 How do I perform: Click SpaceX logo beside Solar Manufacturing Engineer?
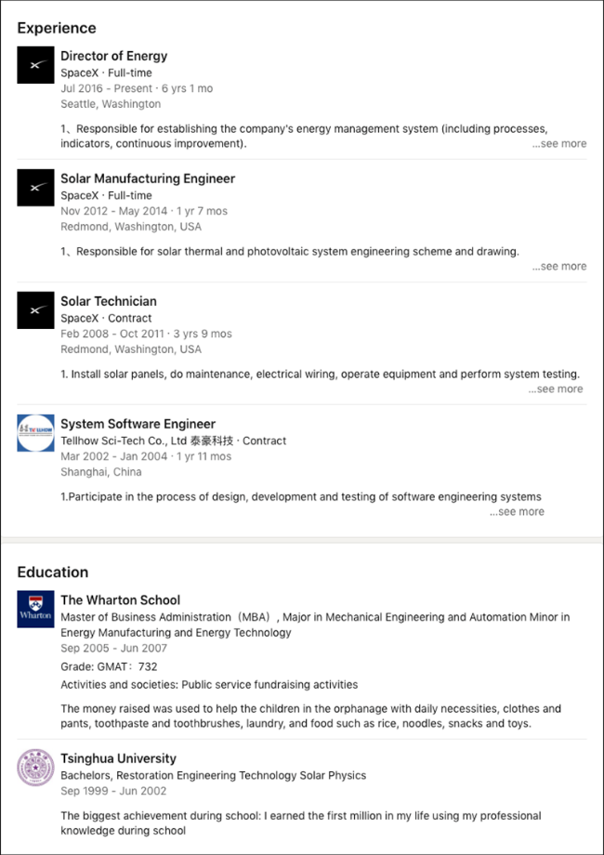click(x=35, y=188)
